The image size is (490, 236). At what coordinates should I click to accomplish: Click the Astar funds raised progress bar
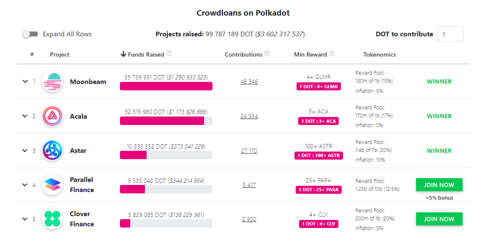(166, 155)
